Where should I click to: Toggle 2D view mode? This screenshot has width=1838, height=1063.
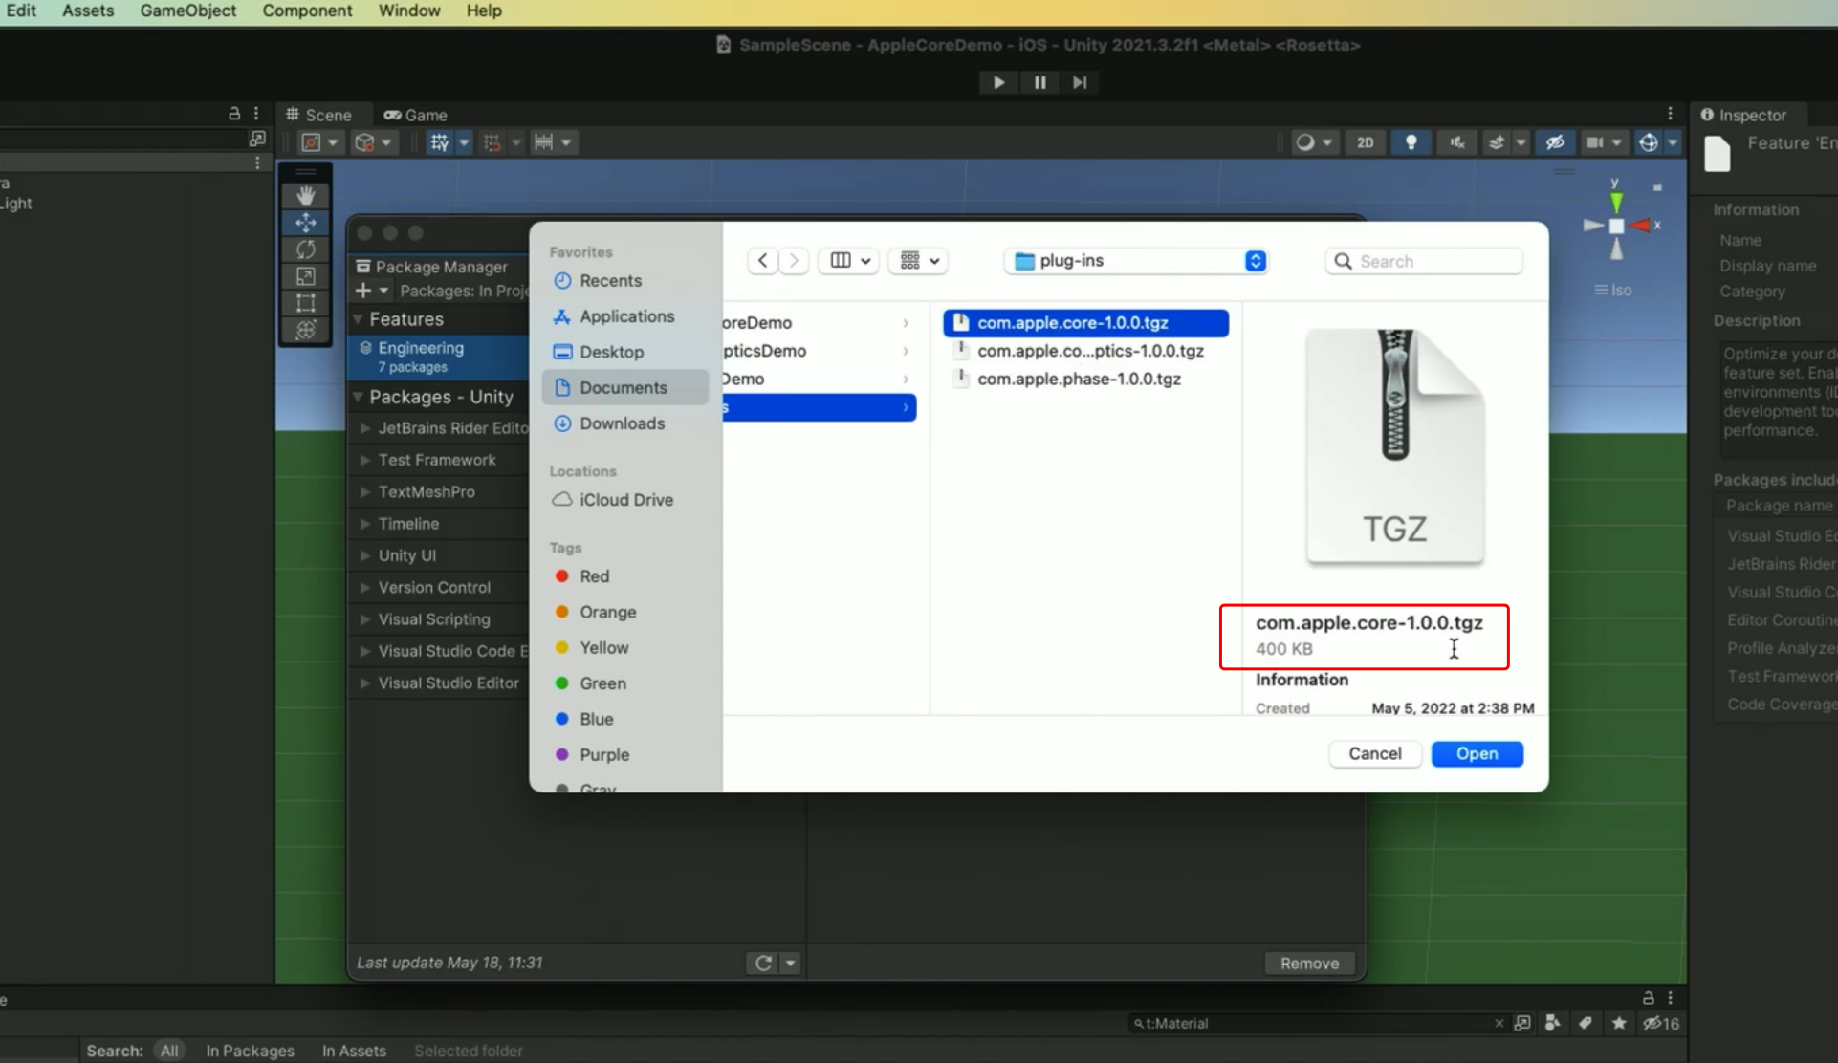pos(1365,142)
